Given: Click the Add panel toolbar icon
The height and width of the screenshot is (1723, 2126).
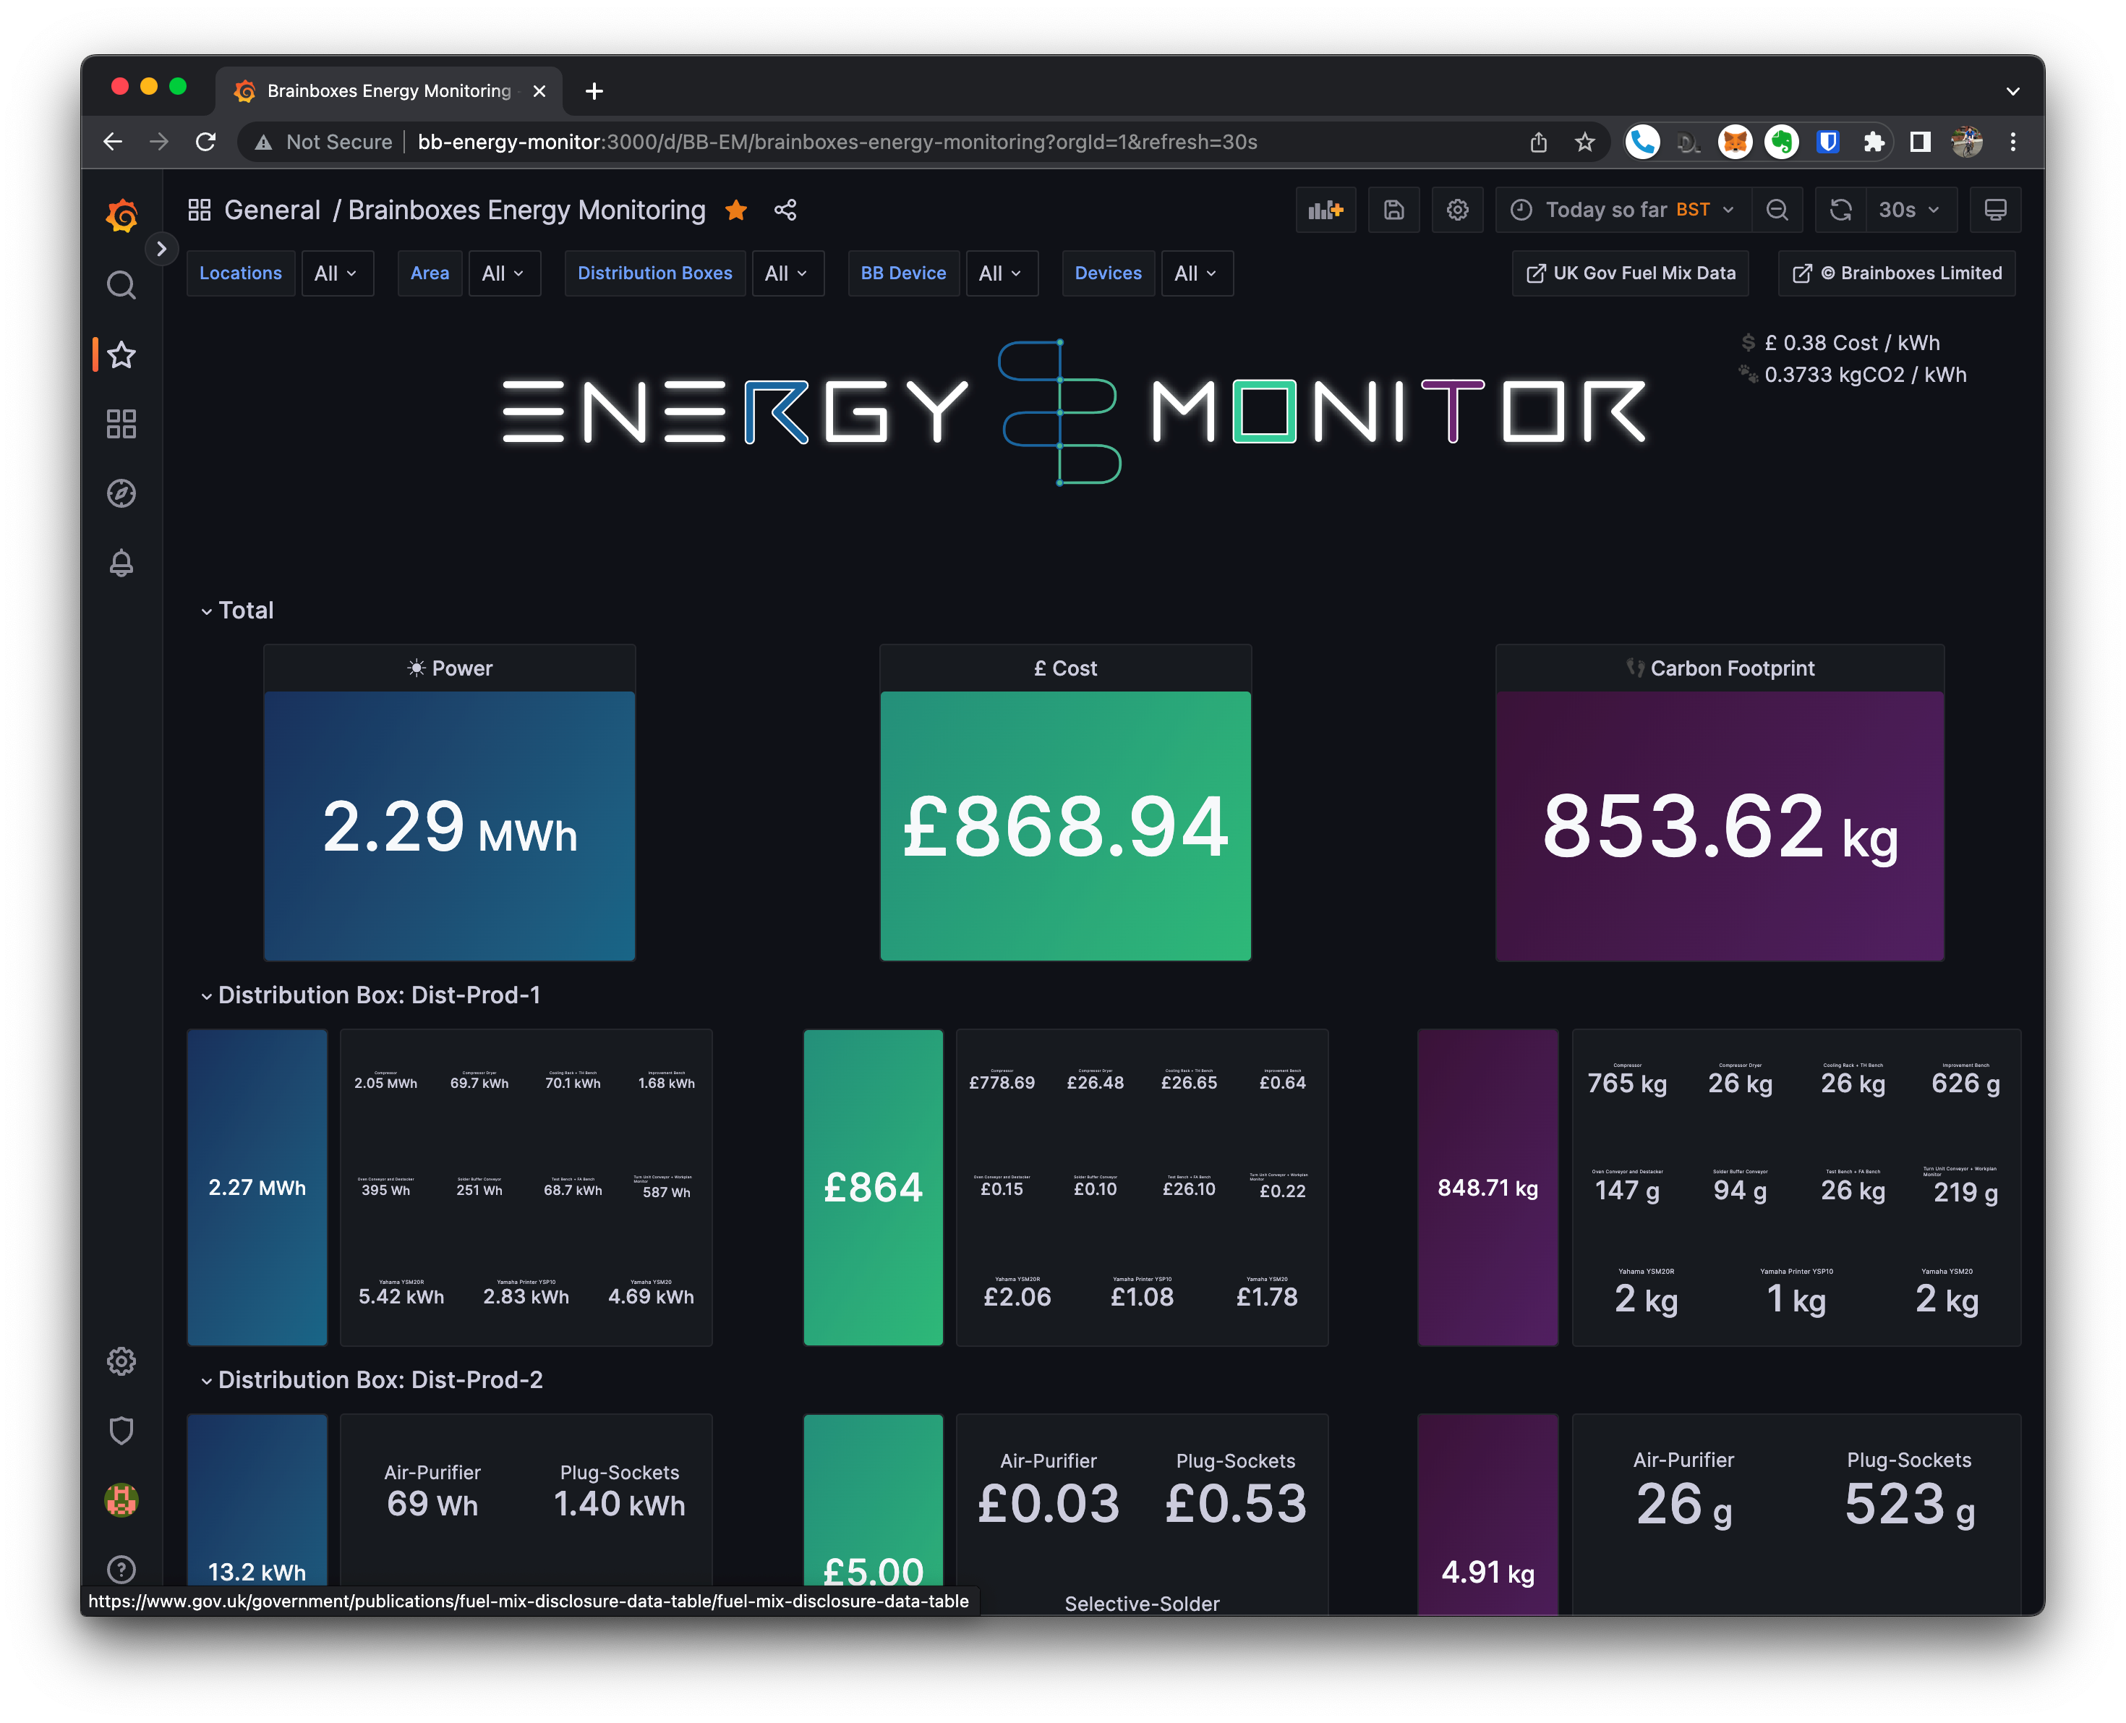Looking at the screenshot, I should coord(1325,210).
